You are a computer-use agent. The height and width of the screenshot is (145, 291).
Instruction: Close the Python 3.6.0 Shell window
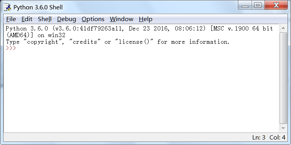(x=277, y=5)
